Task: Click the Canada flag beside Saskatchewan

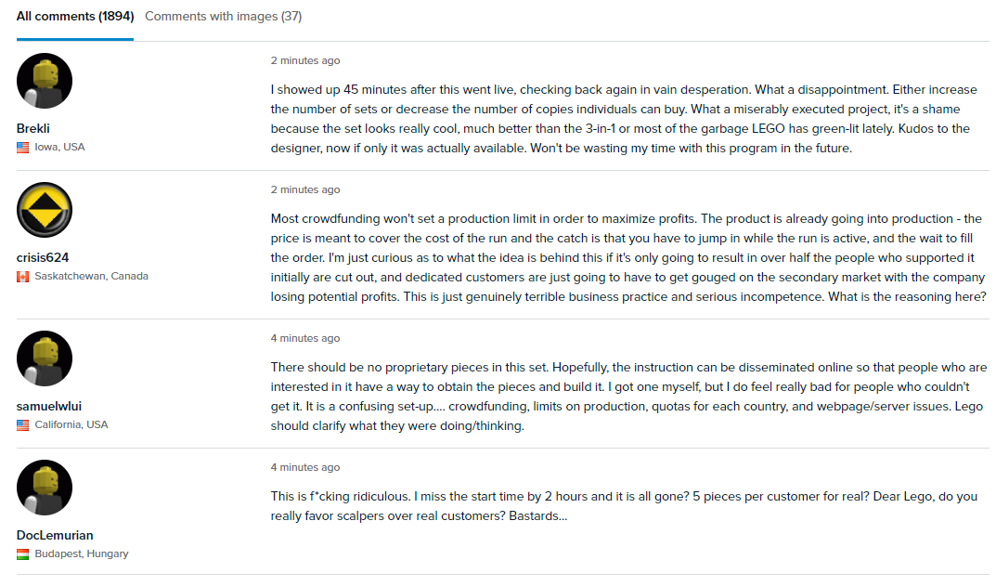Action: point(23,277)
